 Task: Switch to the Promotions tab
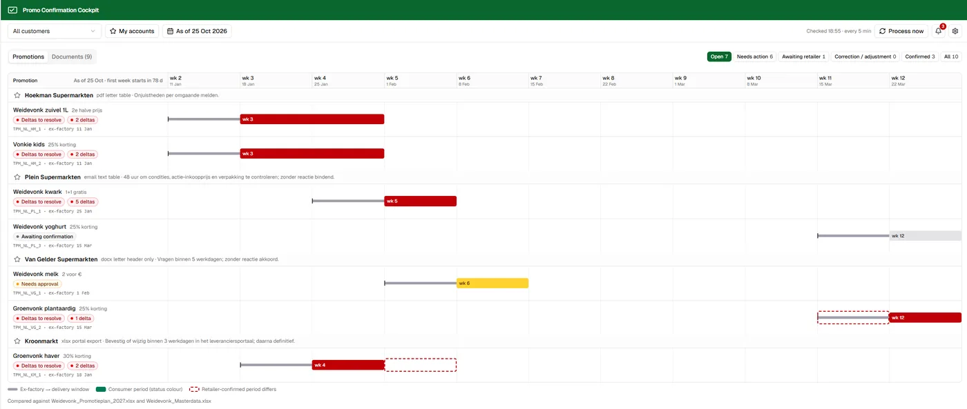tap(28, 57)
